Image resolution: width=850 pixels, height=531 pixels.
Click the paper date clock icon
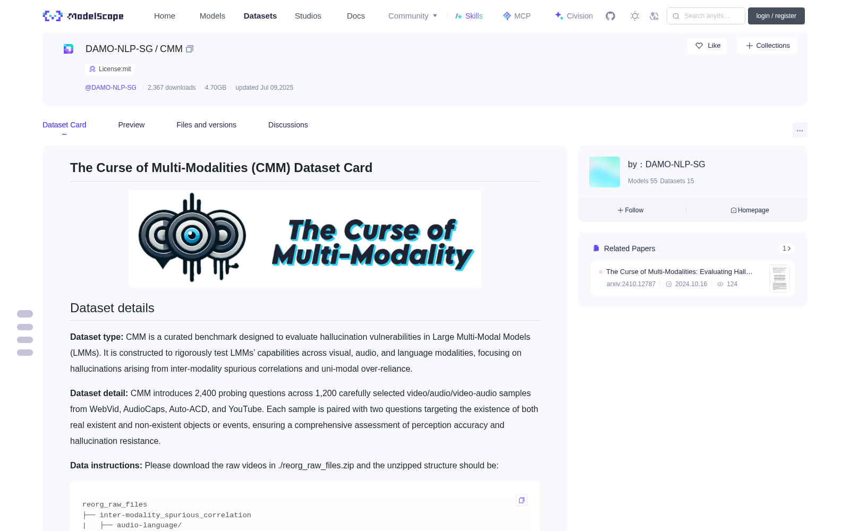[x=669, y=284]
